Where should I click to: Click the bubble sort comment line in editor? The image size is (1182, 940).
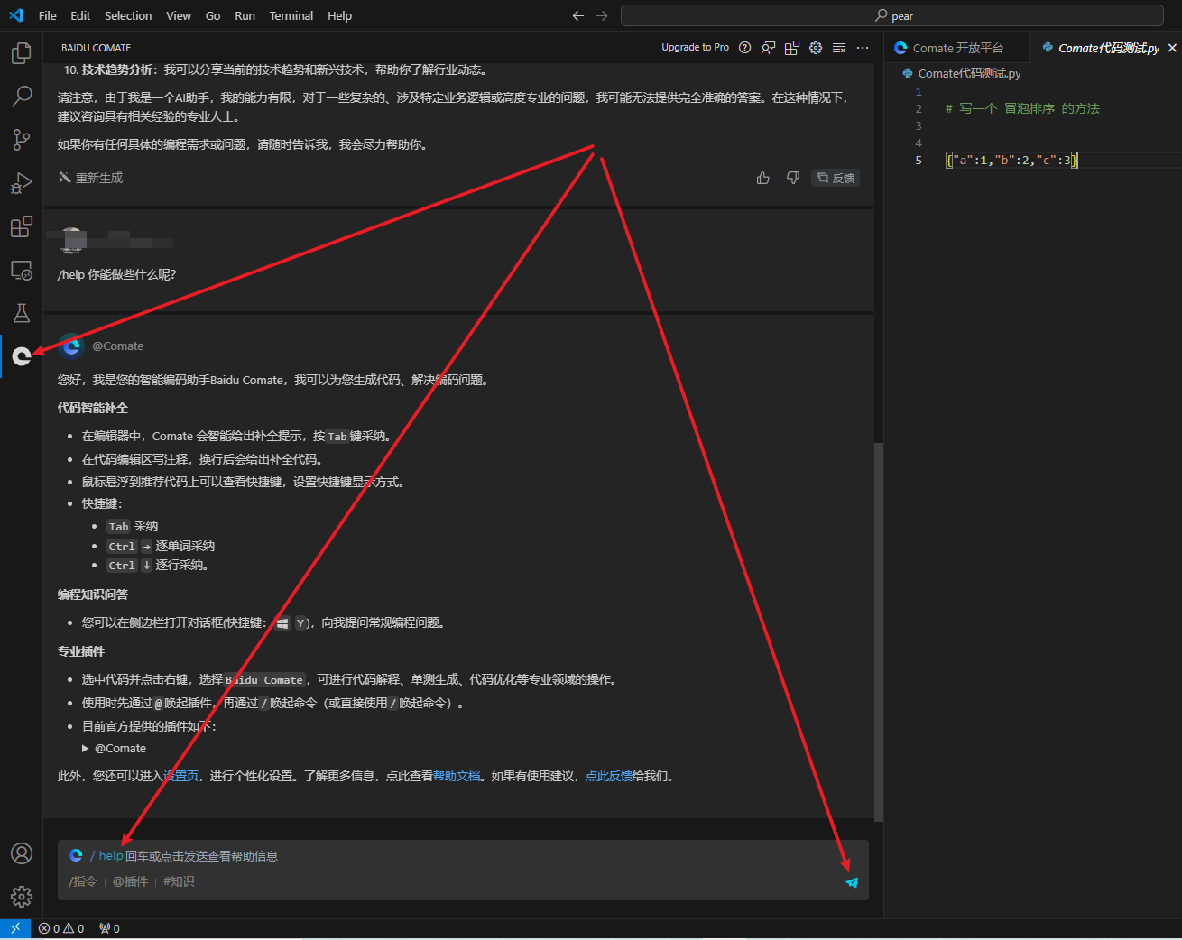(x=1022, y=108)
